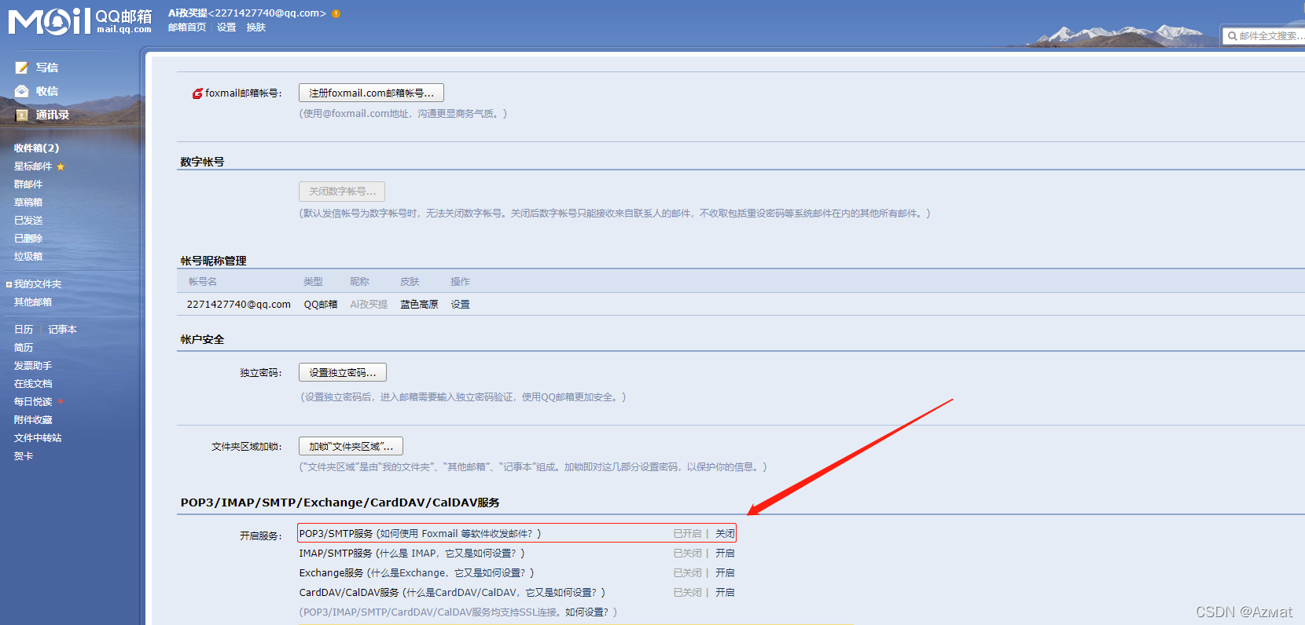Image resolution: width=1305 pixels, height=625 pixels.
Task: Open 文件中转站 in sidebar
Action: pyautogui.click(x=38, y=438)
